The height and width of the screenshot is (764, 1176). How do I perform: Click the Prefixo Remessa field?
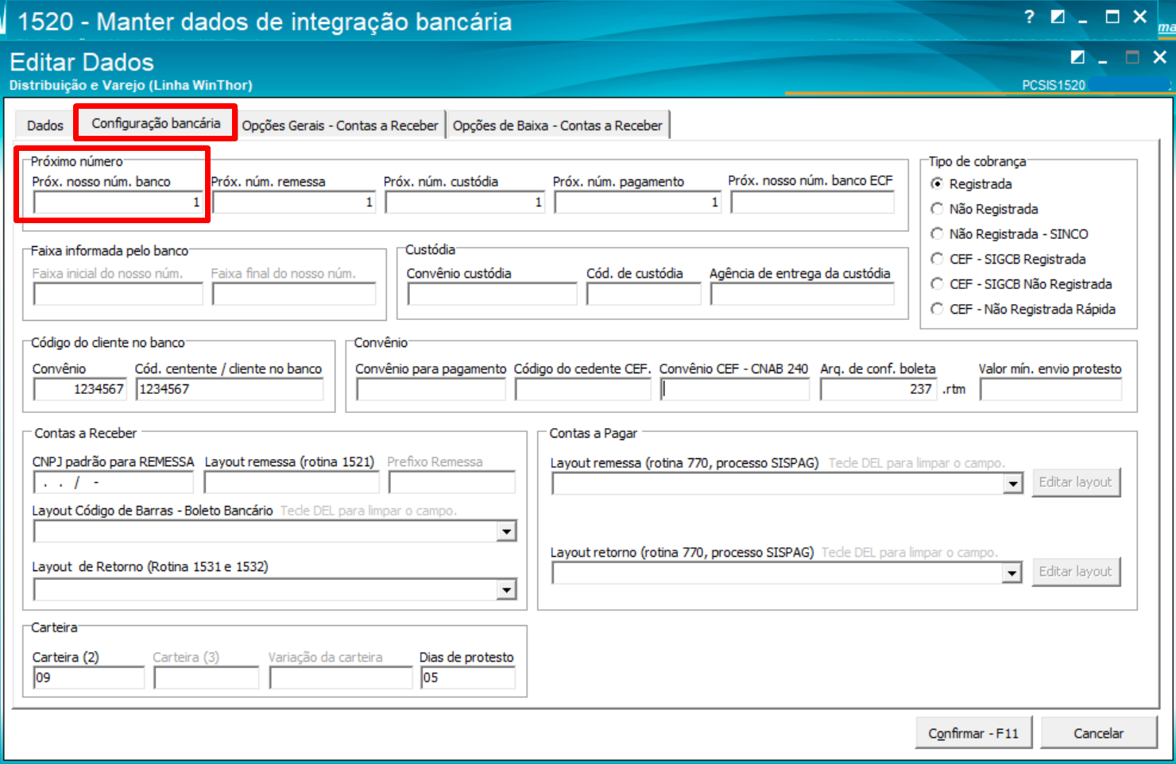pos(451,482)
